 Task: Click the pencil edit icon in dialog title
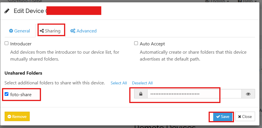pyautogui.click(x=7, y=11)
